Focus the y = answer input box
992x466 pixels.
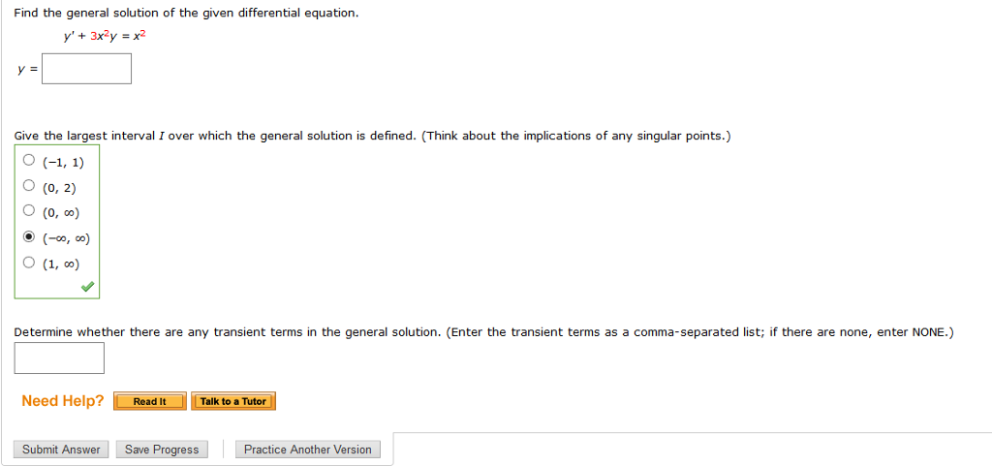(x=86, y=69)
